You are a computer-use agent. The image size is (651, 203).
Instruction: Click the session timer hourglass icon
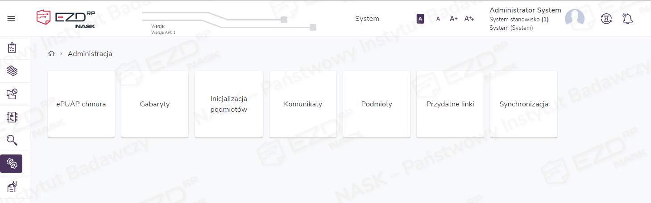606,19
